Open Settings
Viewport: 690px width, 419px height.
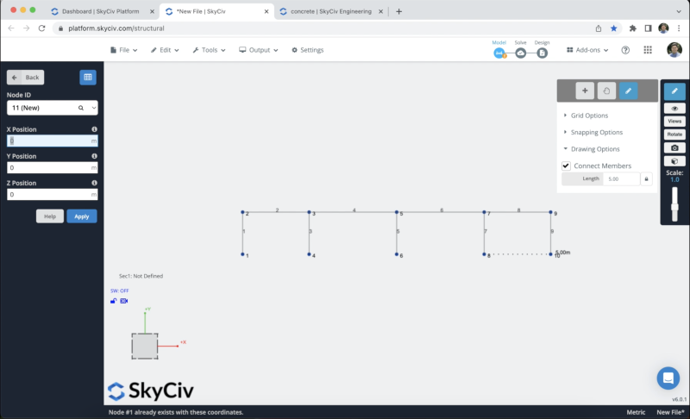[x=308, y=50]
